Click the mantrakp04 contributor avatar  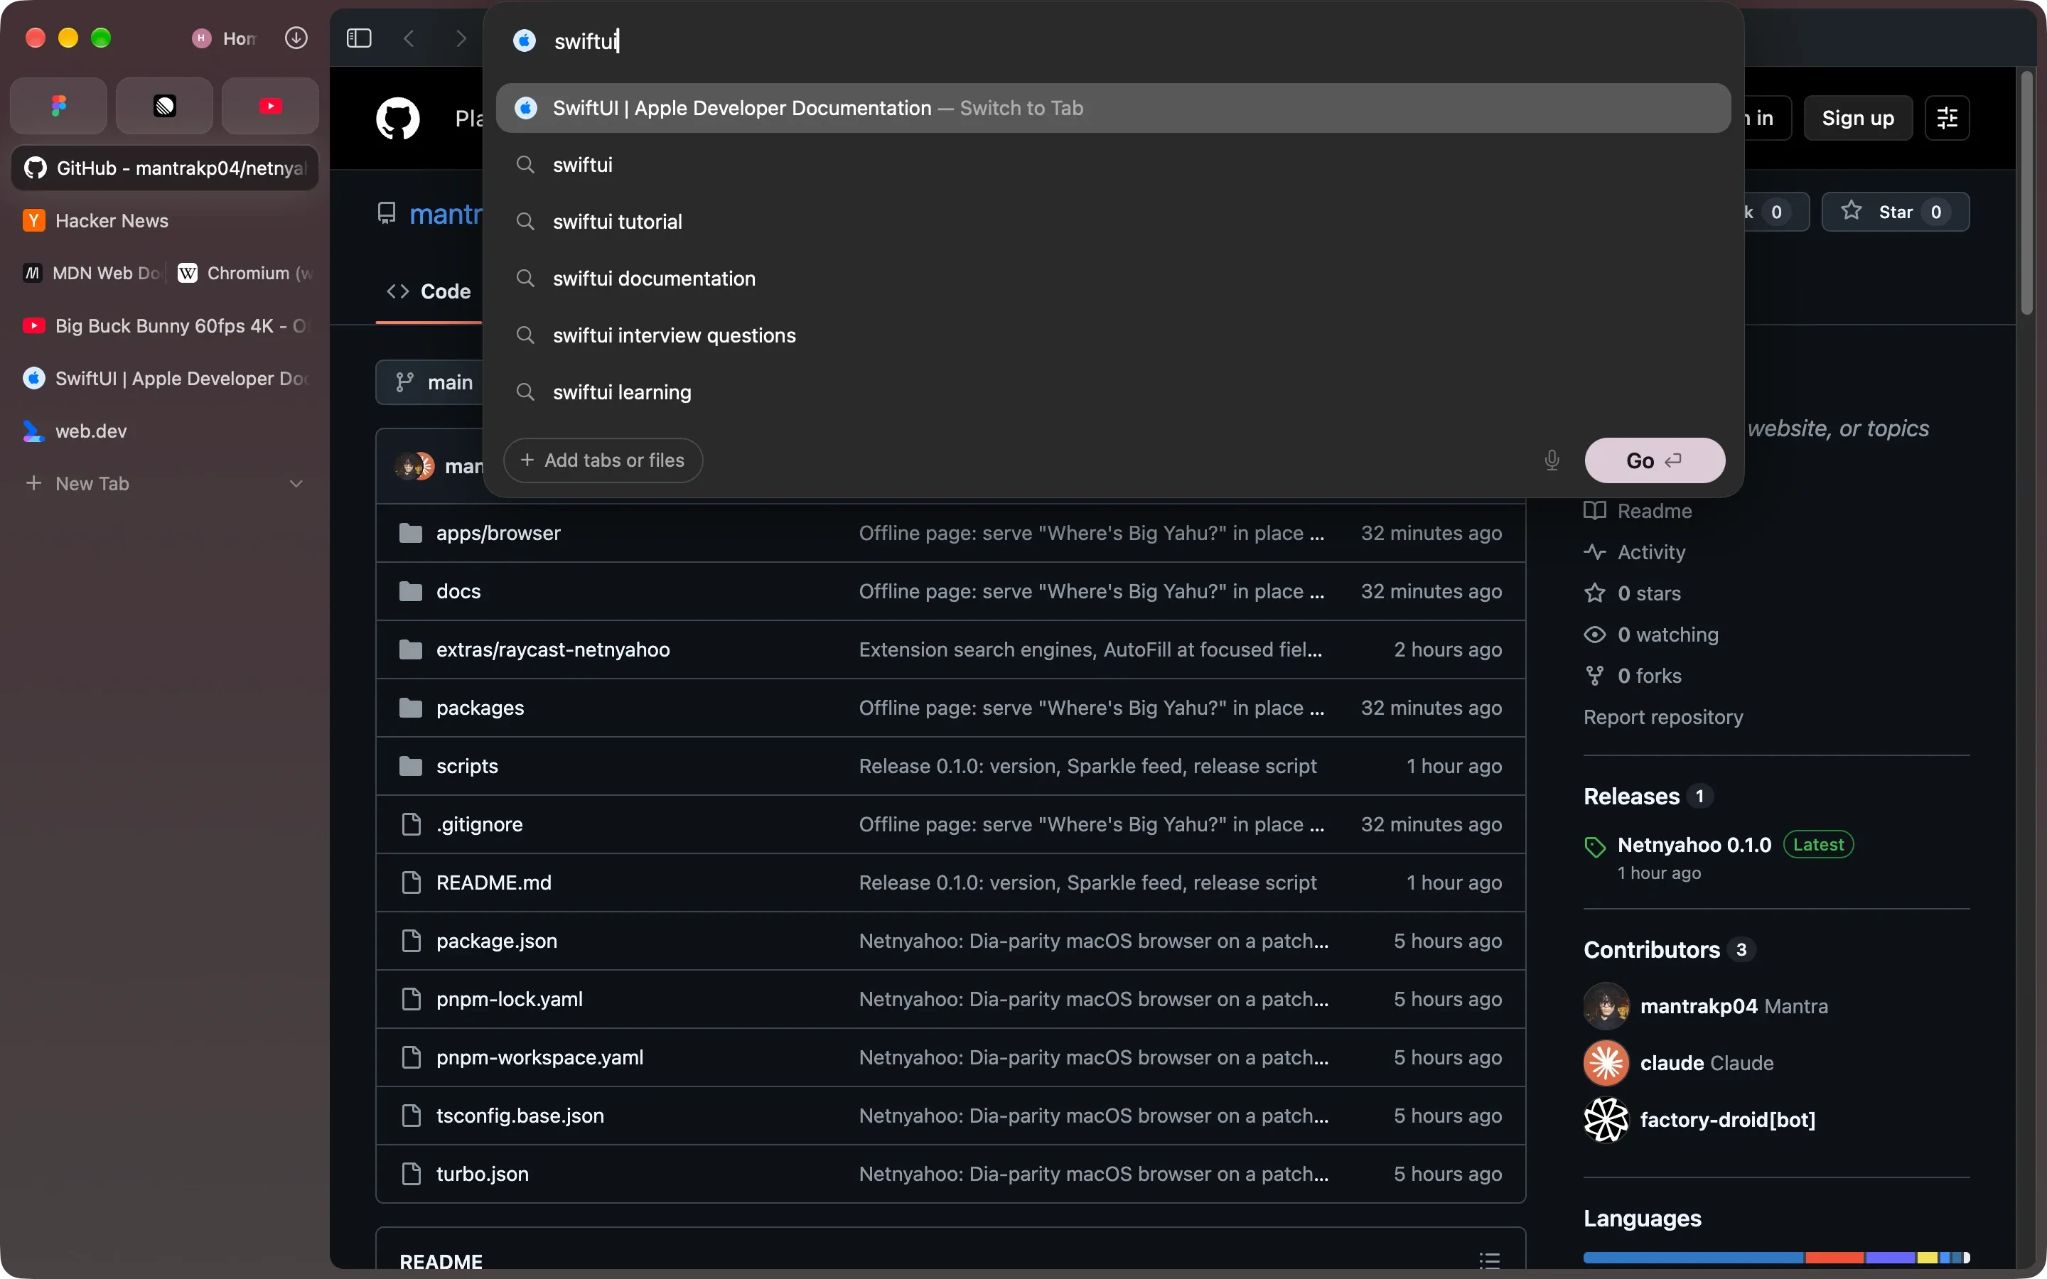point(1606,1005)
